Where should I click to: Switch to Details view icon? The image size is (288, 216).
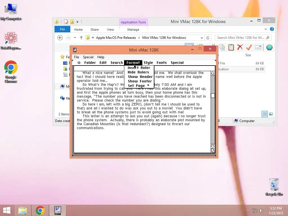click(x=264, y=114)
